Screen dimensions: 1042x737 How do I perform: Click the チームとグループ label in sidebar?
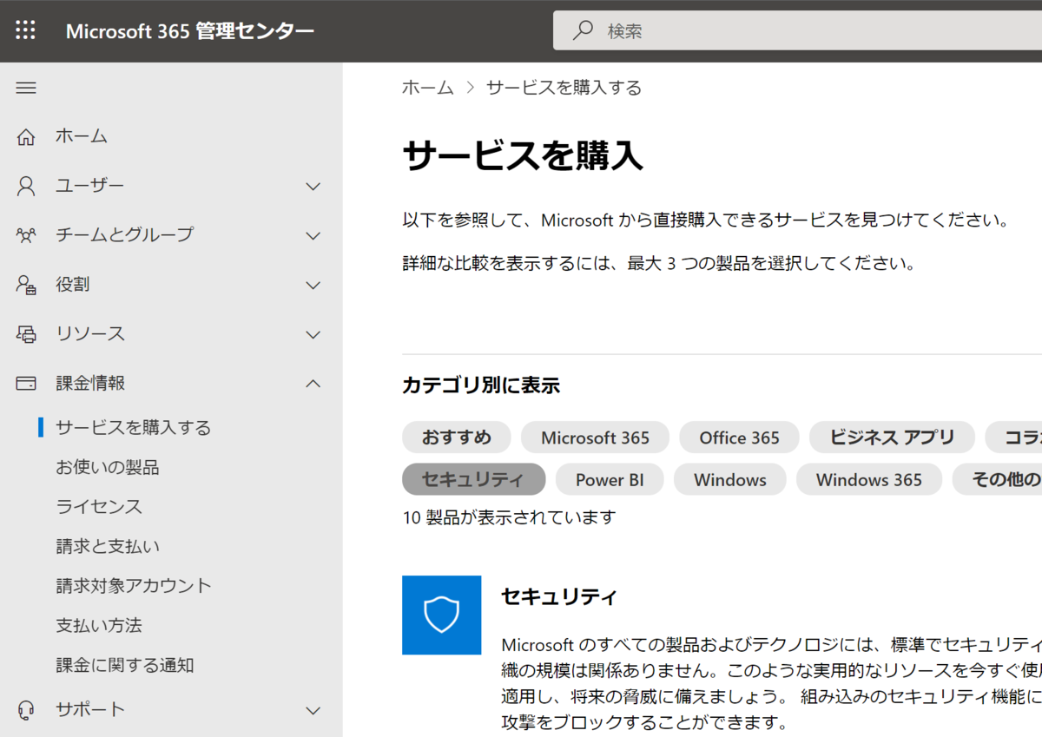[x=125, y=235]
